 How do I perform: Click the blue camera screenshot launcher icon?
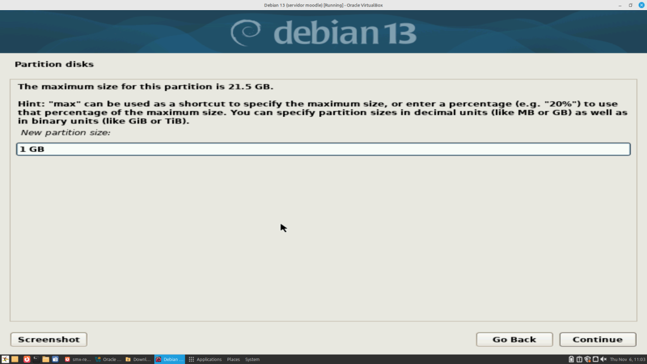[x=55, y=359]
